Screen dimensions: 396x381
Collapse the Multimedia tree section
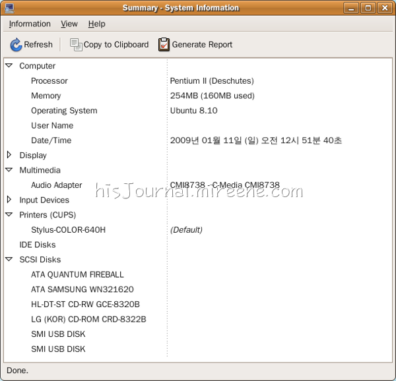point(9,170)
